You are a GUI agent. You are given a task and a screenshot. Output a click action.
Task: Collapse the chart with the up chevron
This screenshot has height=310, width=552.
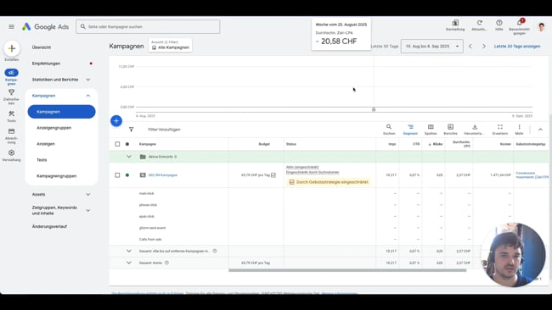pyautogui.click(x=540, y=130)
